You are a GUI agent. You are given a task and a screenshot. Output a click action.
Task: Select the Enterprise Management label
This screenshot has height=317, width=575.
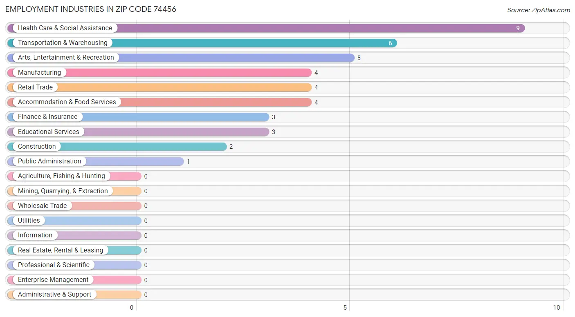pyautogui.click(x=53, y=279)
